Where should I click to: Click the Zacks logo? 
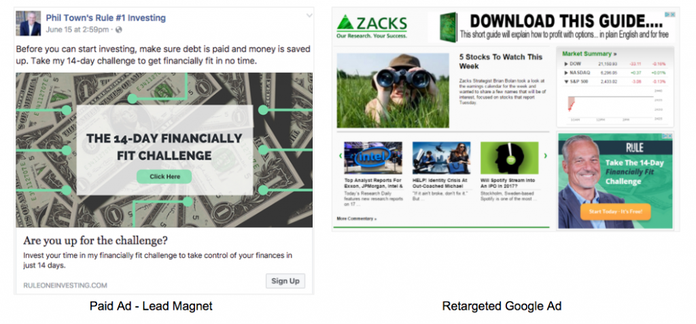point(372,26)
